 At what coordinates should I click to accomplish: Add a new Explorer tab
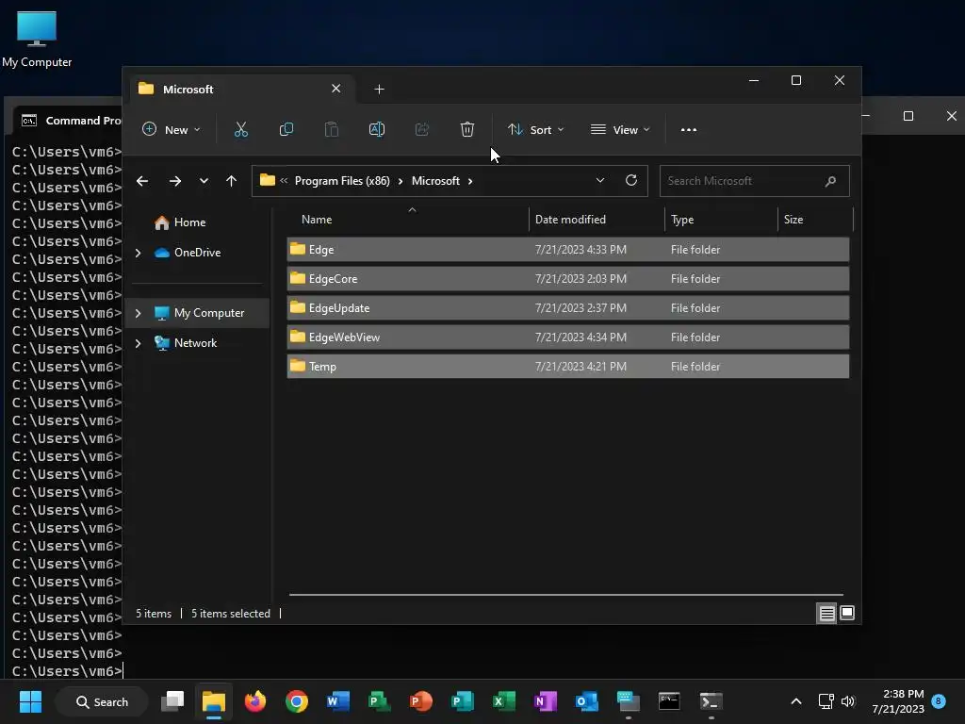pyautogui.click(x=379, y=90)
